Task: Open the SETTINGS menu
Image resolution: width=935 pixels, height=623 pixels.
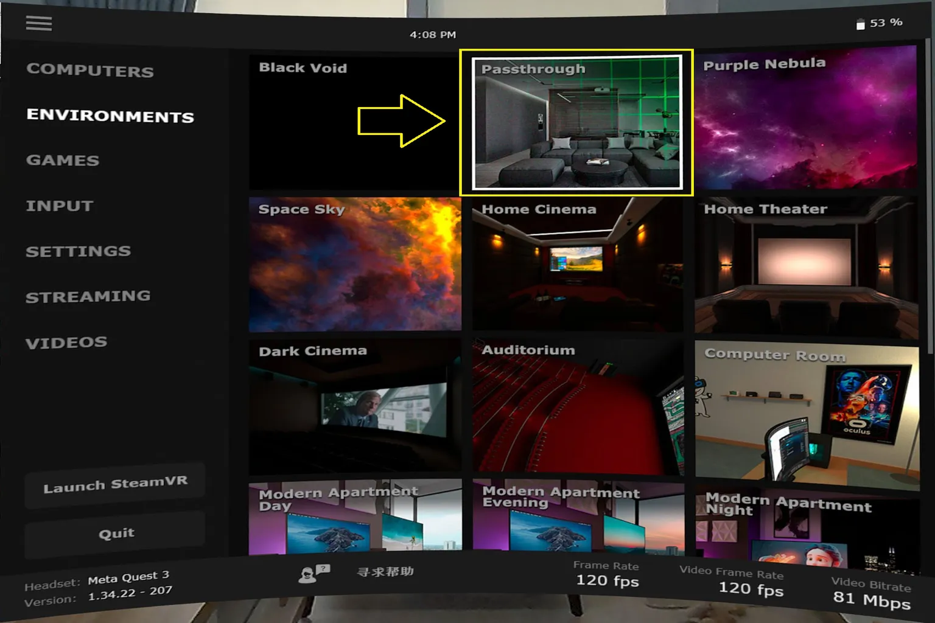Action: tap(78, 251)
